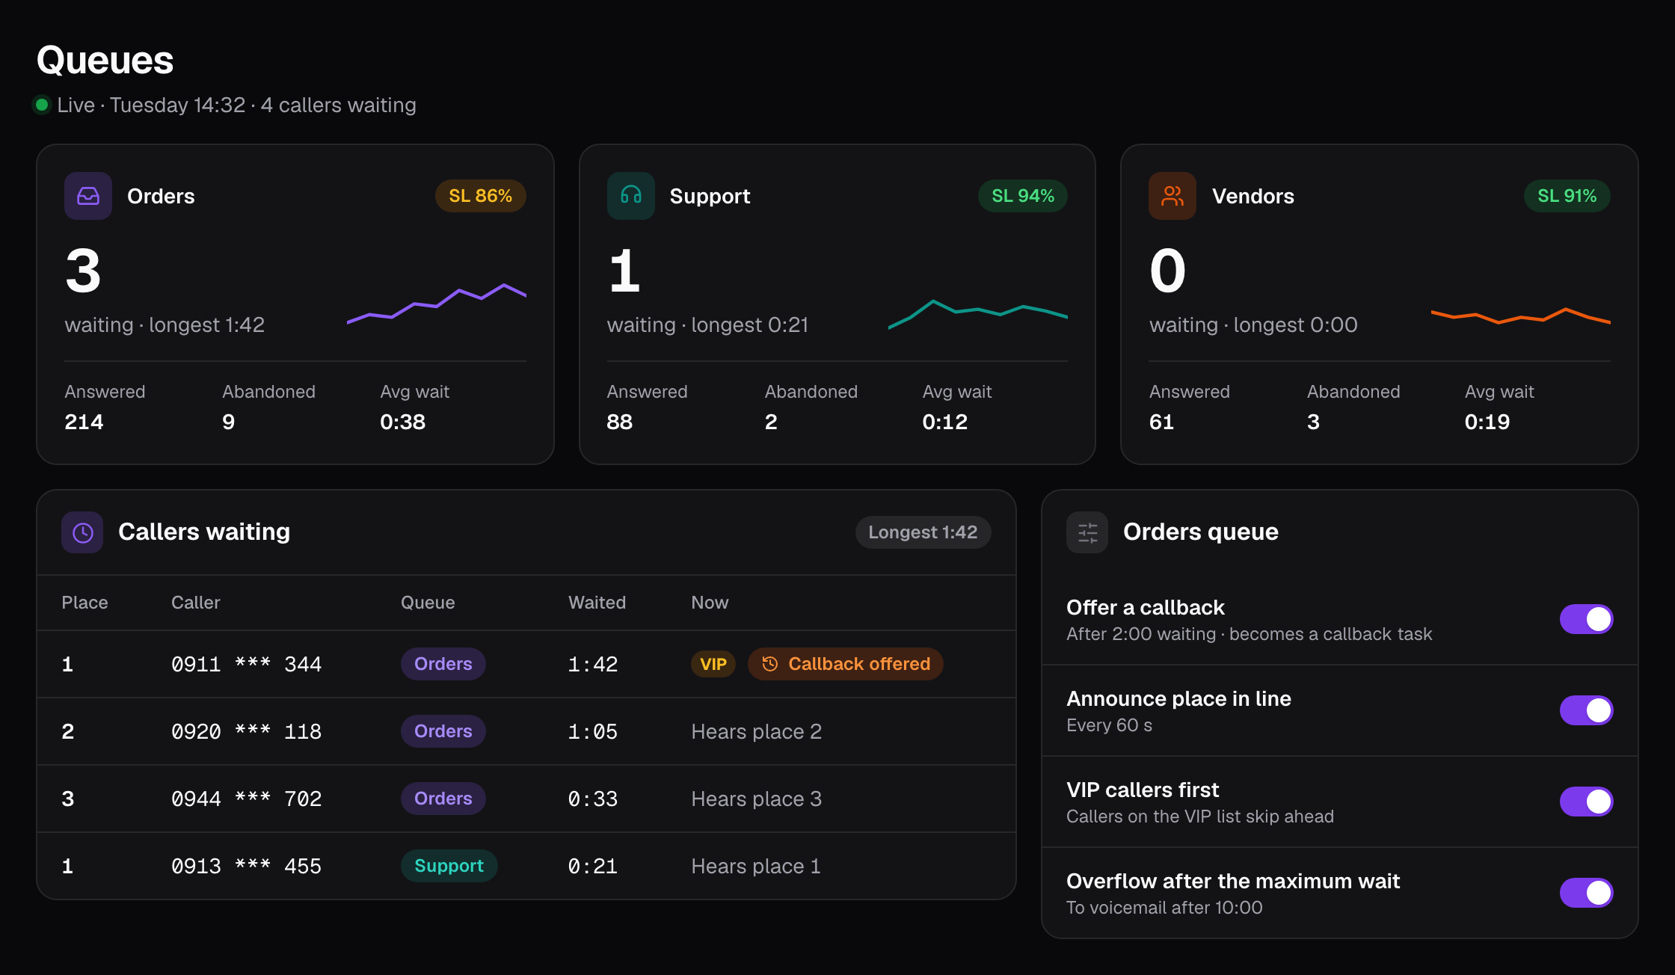The width and height of the screenshot is (1675, 975).
Task: Switch off Overflow after the maximum wait
Action: pyautogui.click(x=1586, y=893)
